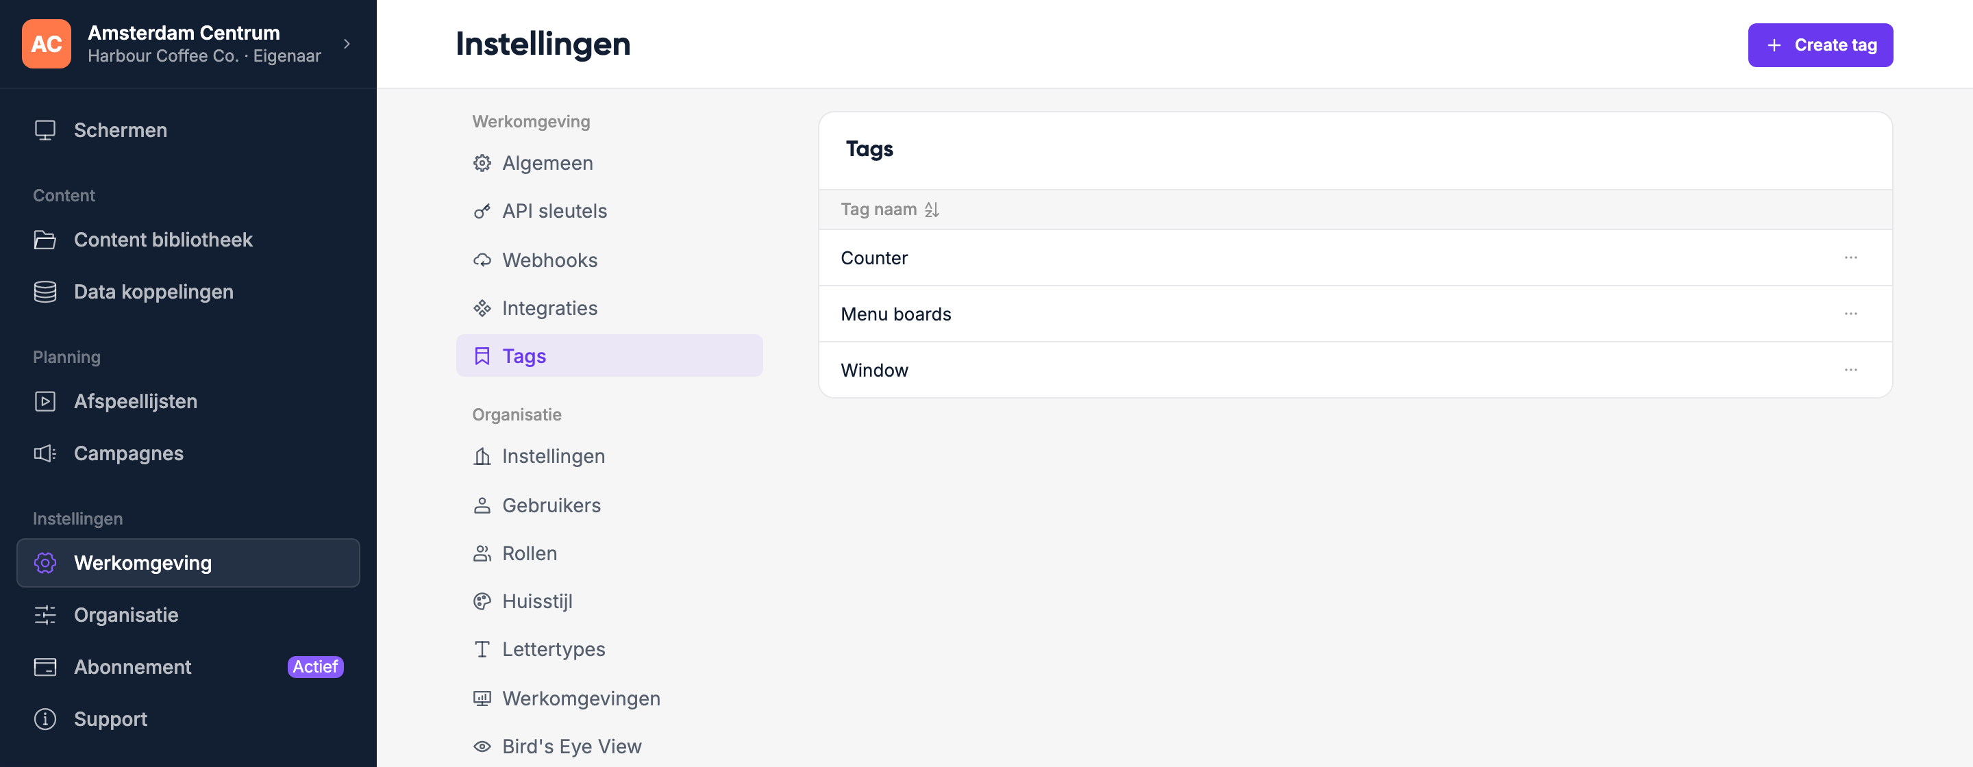Screen dimensions: 1973x767
Task: Click the Integraties icon
Action: point(482,308)
